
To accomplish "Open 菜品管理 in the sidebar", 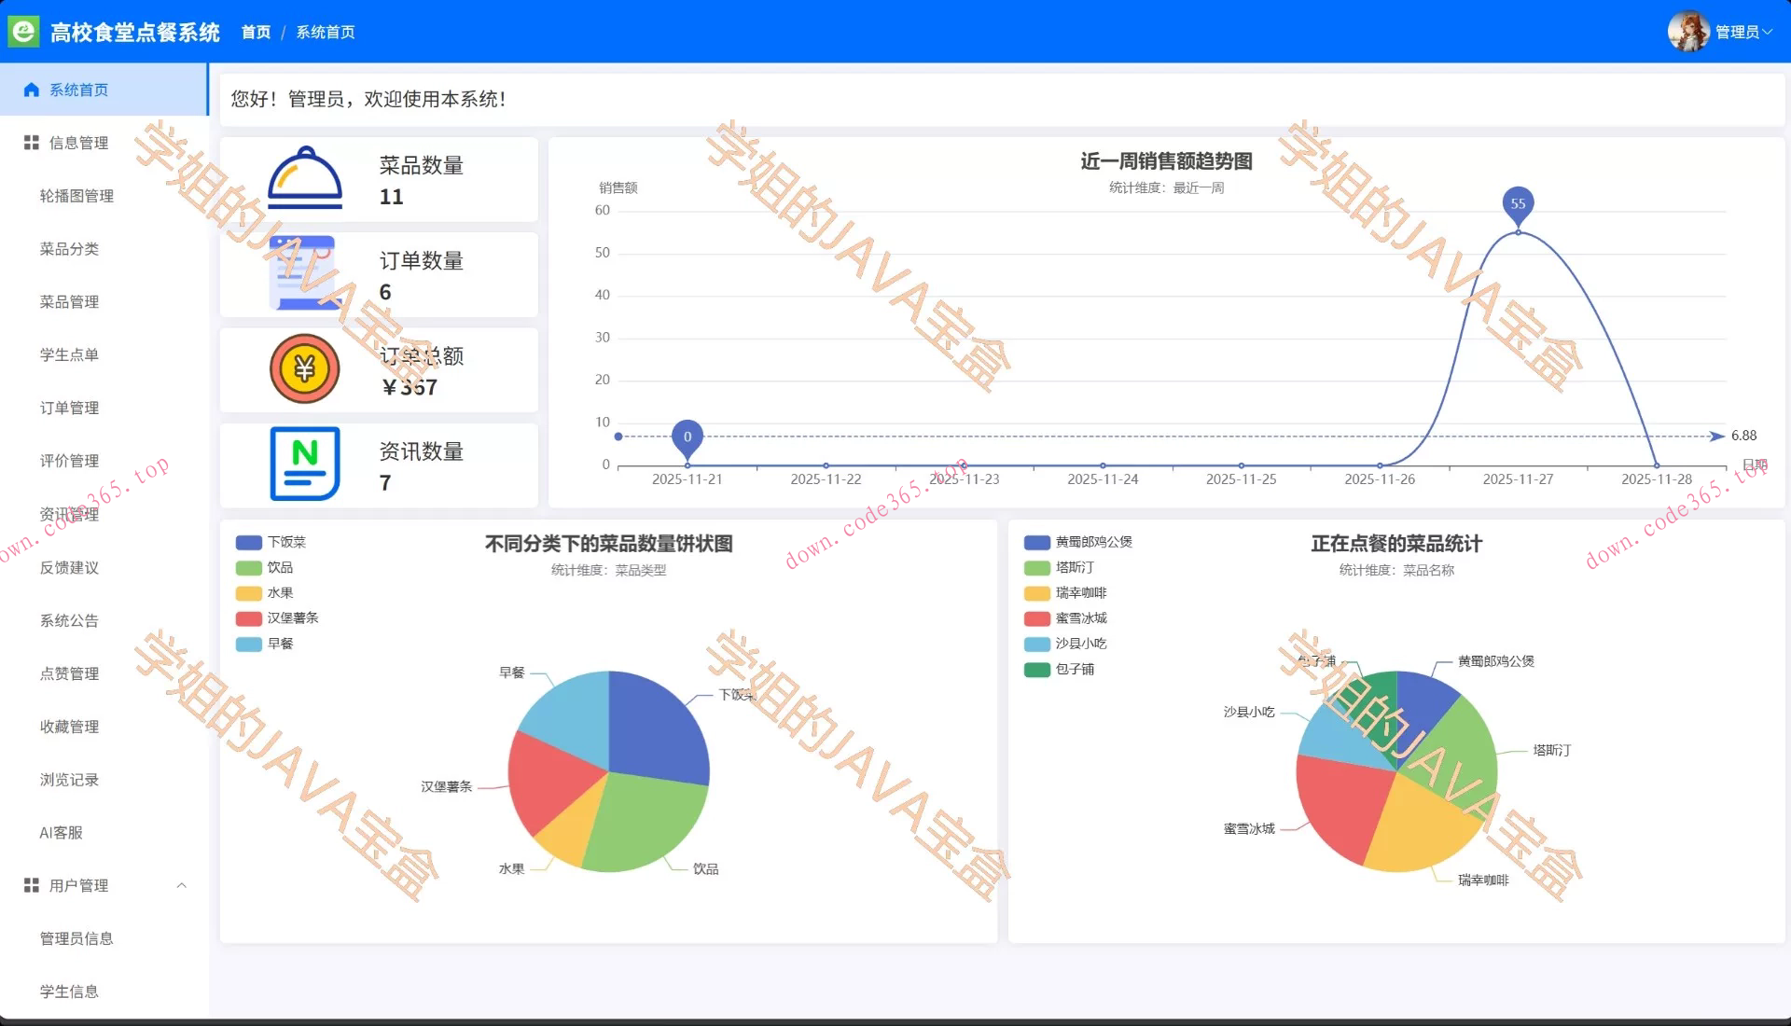I will tap(69, 302).
